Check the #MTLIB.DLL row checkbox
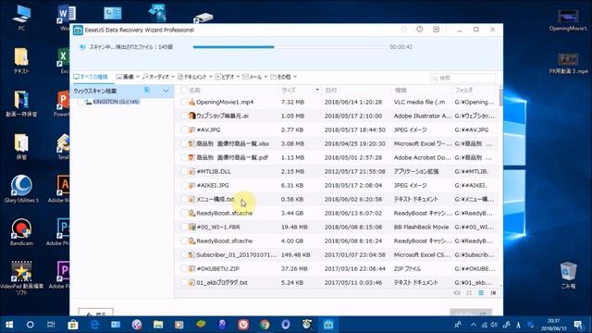The height and width of the screenshot is (333, 592). [184, 171]
